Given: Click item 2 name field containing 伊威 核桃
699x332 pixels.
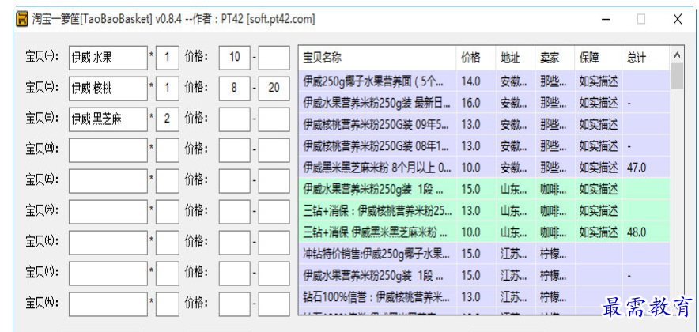Looking at the screenshot, I should point(108,89).
